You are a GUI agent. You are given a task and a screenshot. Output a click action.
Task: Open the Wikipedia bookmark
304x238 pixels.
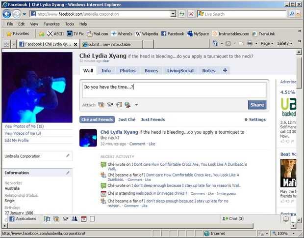[147, 34]
